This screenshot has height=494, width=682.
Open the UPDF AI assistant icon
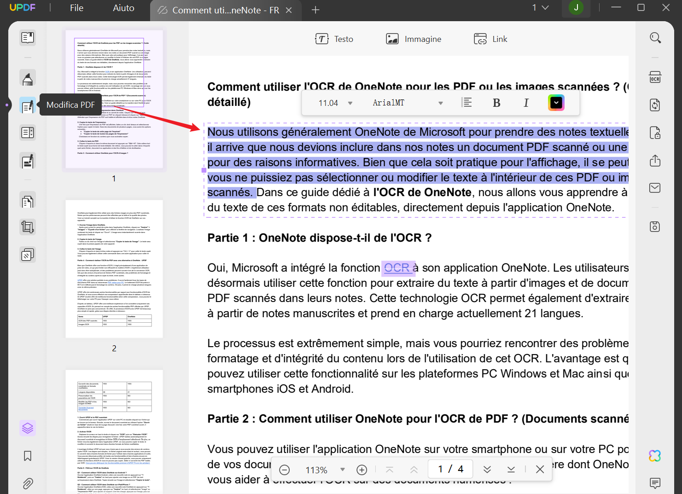(x=655, y=456)
